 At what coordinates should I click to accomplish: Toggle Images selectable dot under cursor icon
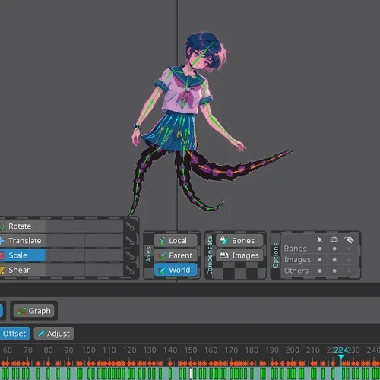320,260
